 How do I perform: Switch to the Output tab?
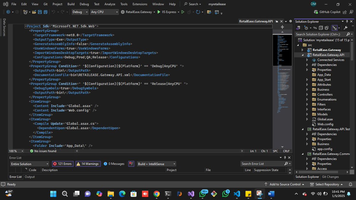click(30, 177)
